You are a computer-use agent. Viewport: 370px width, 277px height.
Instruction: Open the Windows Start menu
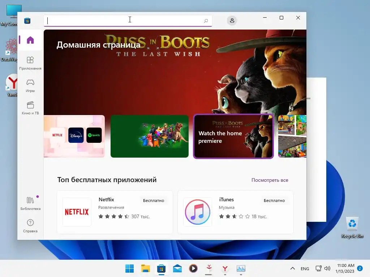click(x=129, y=268)
